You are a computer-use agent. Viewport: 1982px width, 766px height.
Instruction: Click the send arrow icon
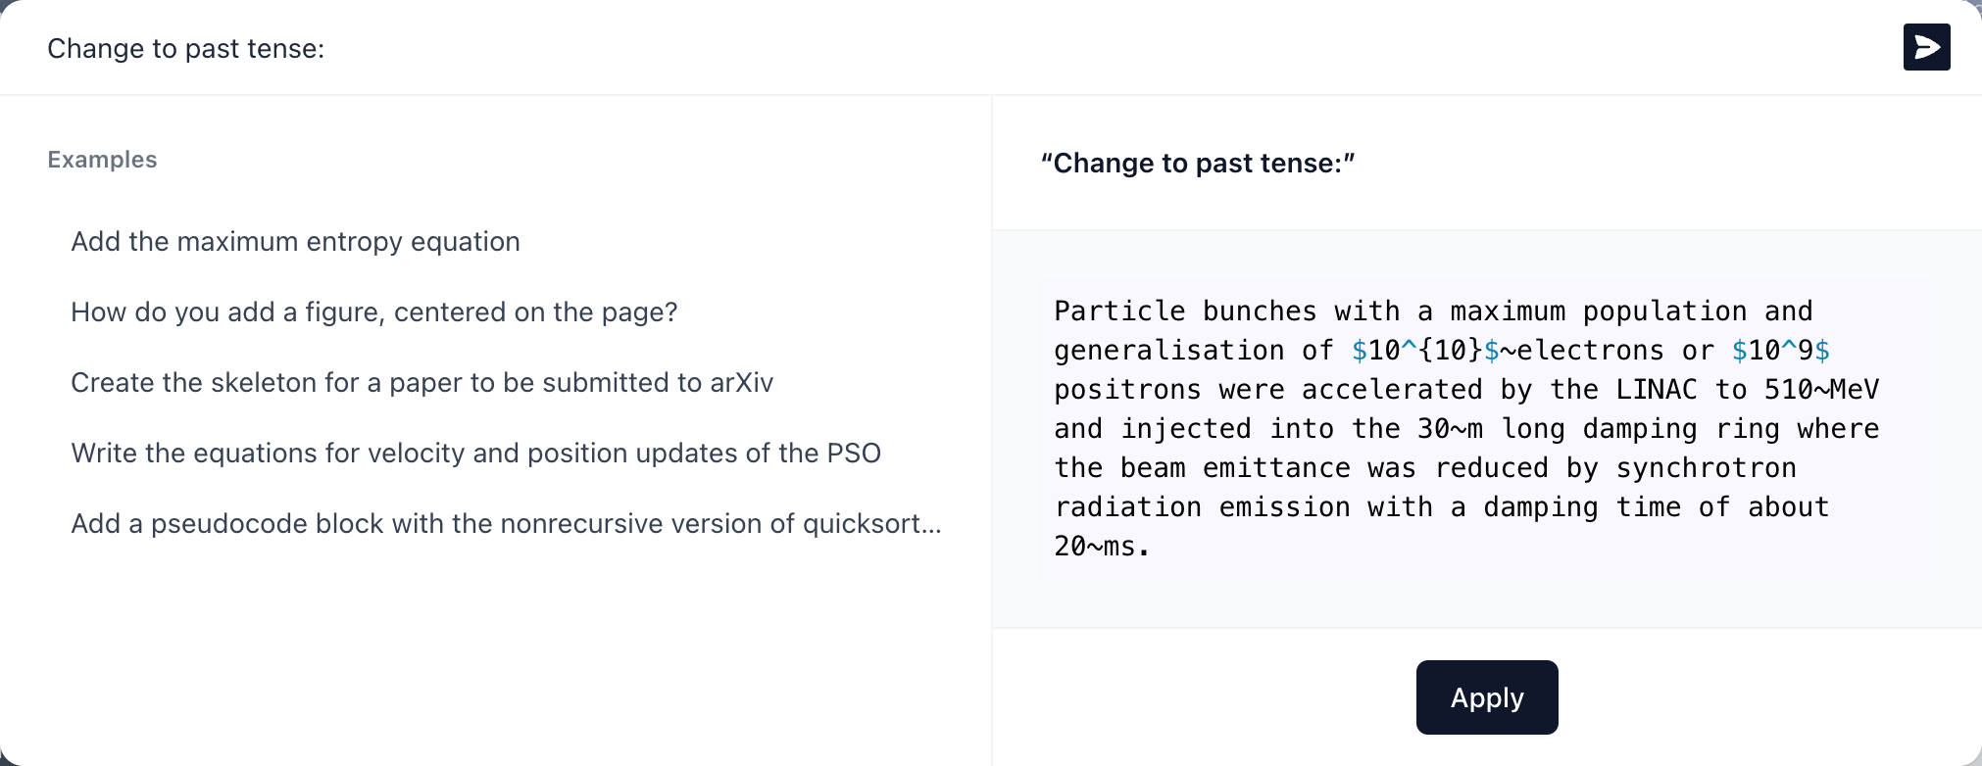tap(1926, 47)
